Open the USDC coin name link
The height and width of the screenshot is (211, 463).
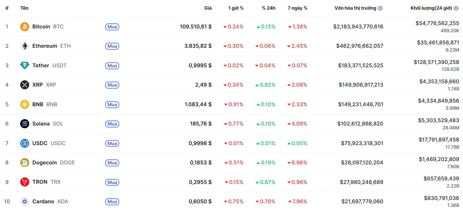pos(40,143)
